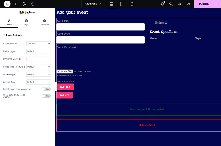
Task: Collapse the panel with the side arrow handle
Action: [56, 87]
